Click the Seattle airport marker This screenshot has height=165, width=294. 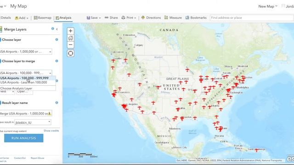113,60
